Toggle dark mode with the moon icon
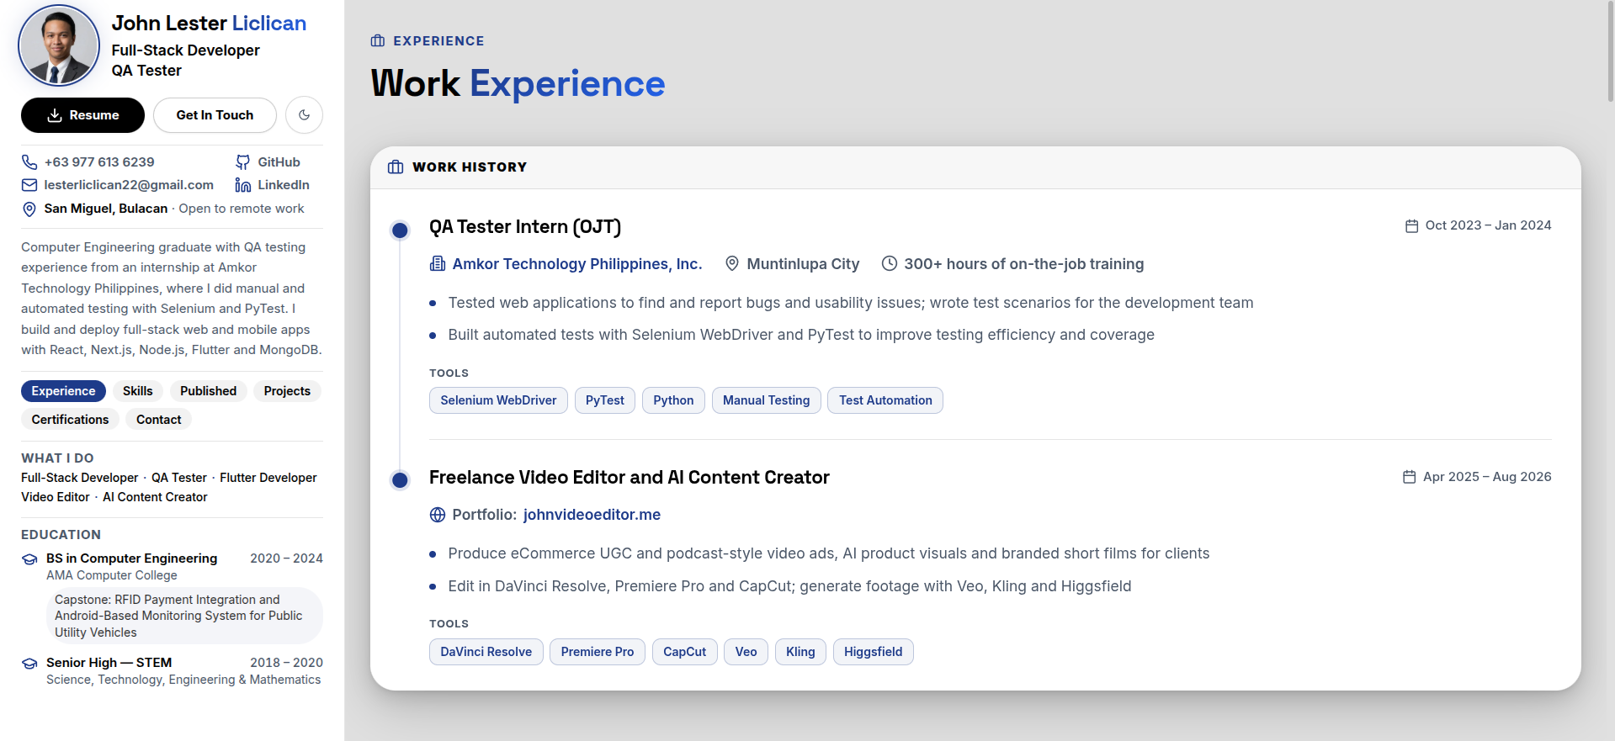The height and width of the screenshot is (741, 1615). [x=304, y=115]
